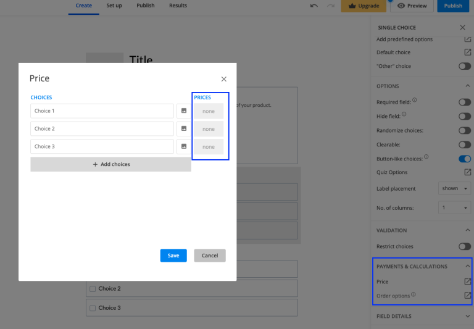This screenshot has height=329, width=474.
Task: Click the Order options label
Action: 393,296
